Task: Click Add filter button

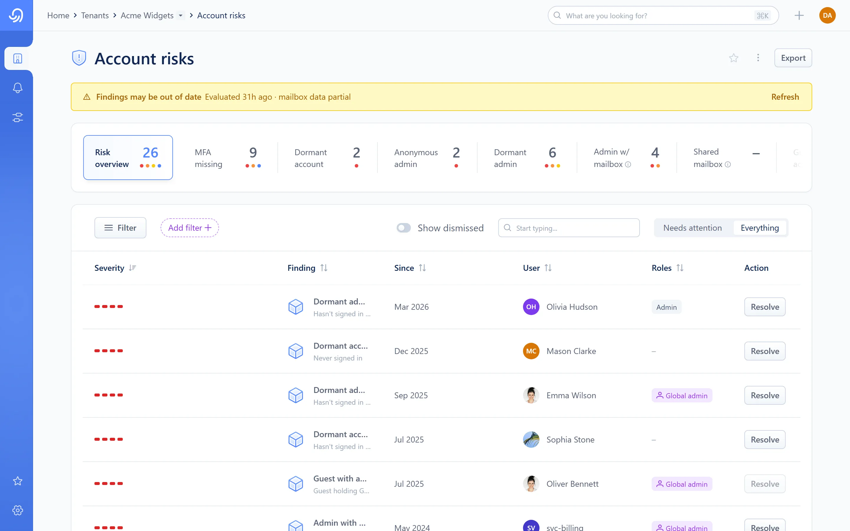Action: pos(190,228)
